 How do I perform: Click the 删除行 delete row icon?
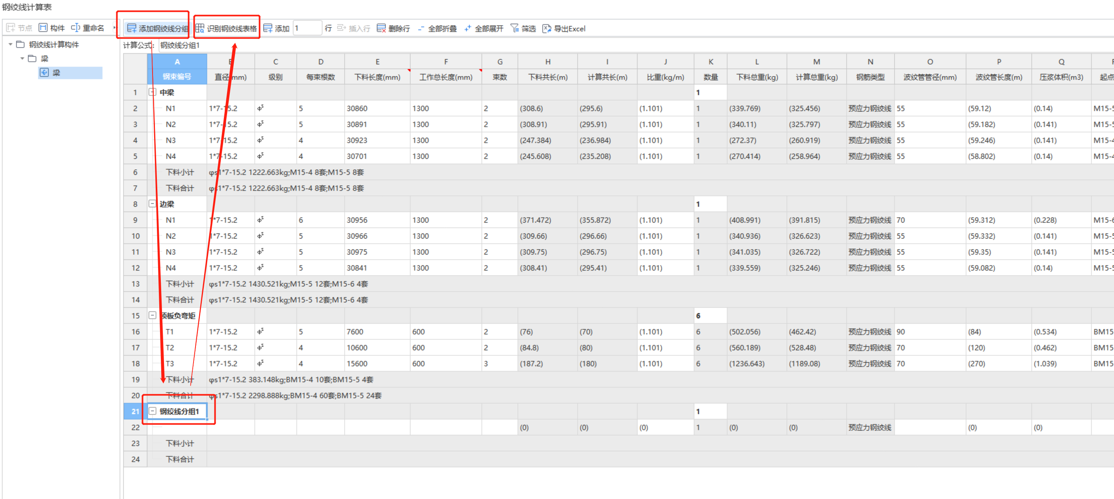(381, 28)
